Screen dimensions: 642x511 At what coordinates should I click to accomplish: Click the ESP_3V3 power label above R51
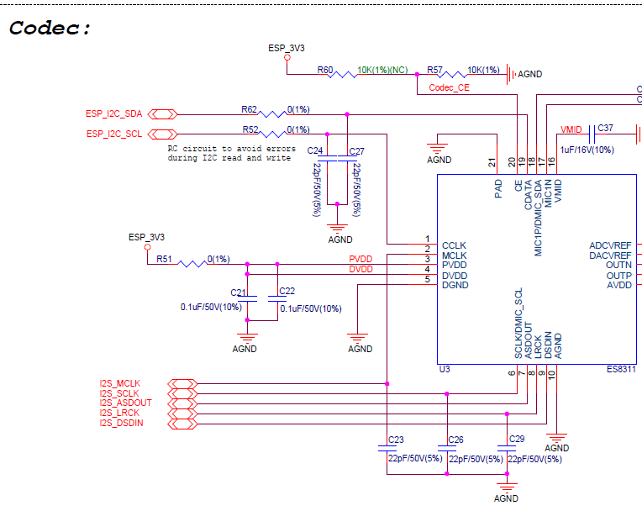coord(146,237)
